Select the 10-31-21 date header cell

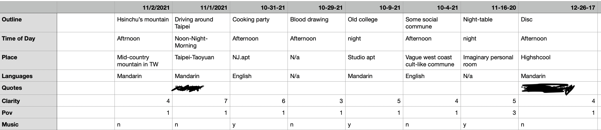pyautogui.click(x=259, y=7)
